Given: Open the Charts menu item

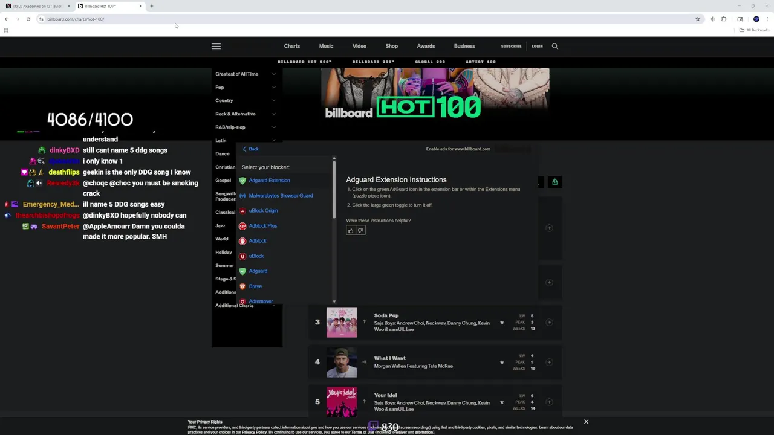Looking at the screenshot, I should click(292, 46).
